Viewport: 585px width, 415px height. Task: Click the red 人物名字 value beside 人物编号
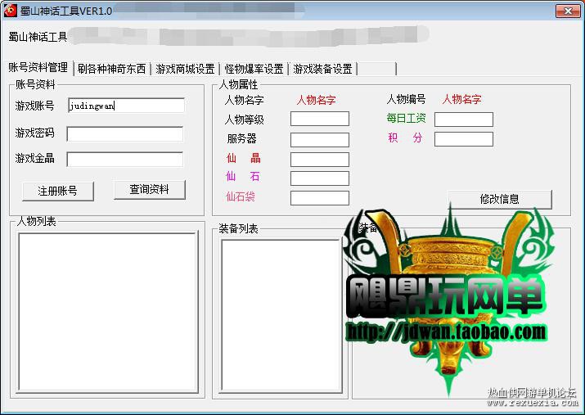(x=462, y=99)
